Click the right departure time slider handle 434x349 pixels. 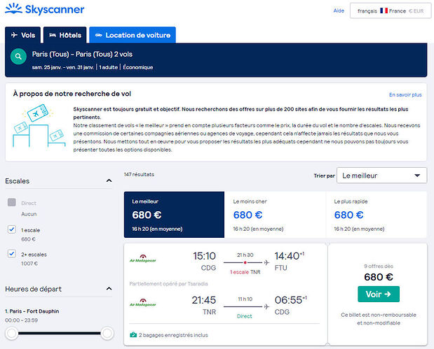point(107,333)
